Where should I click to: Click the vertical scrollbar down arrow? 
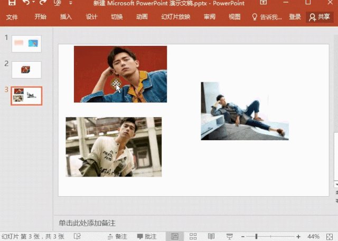click(x=336, y=185)
